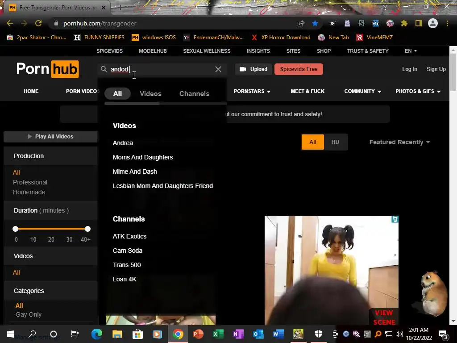Open INSIGHTS in the top bar
The width and height of the screenshot is (457, 343).
point(258,51)
